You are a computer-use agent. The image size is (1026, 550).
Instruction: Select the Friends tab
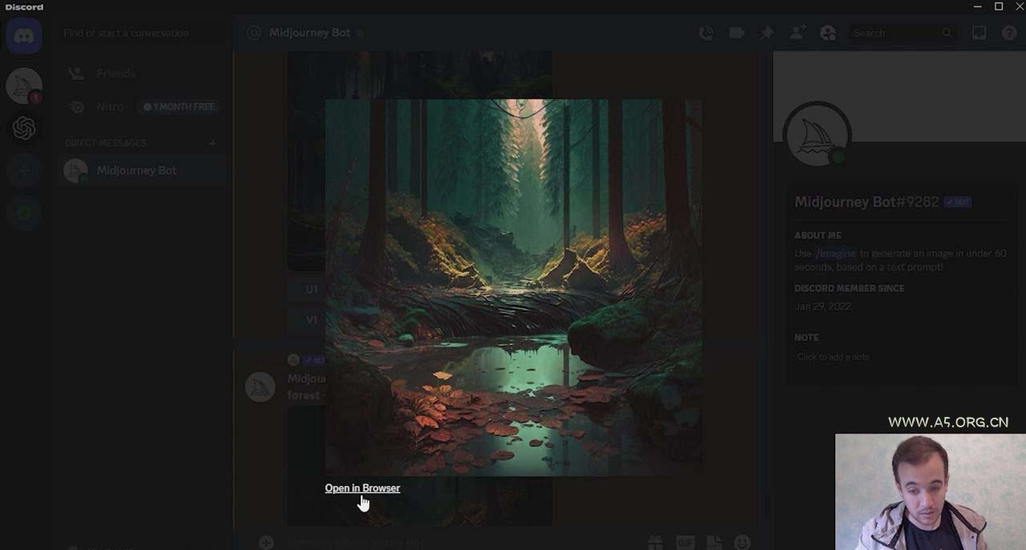(115, 73)
